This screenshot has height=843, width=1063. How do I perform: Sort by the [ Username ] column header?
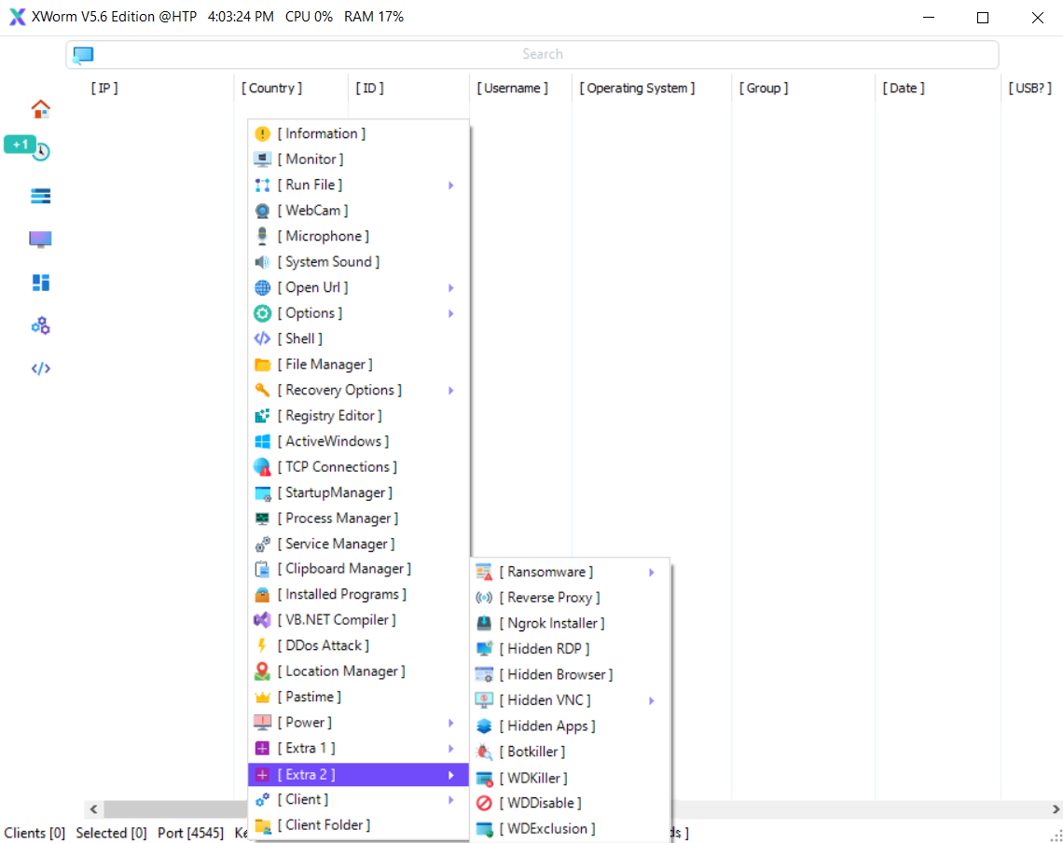[x=513, y=89]
